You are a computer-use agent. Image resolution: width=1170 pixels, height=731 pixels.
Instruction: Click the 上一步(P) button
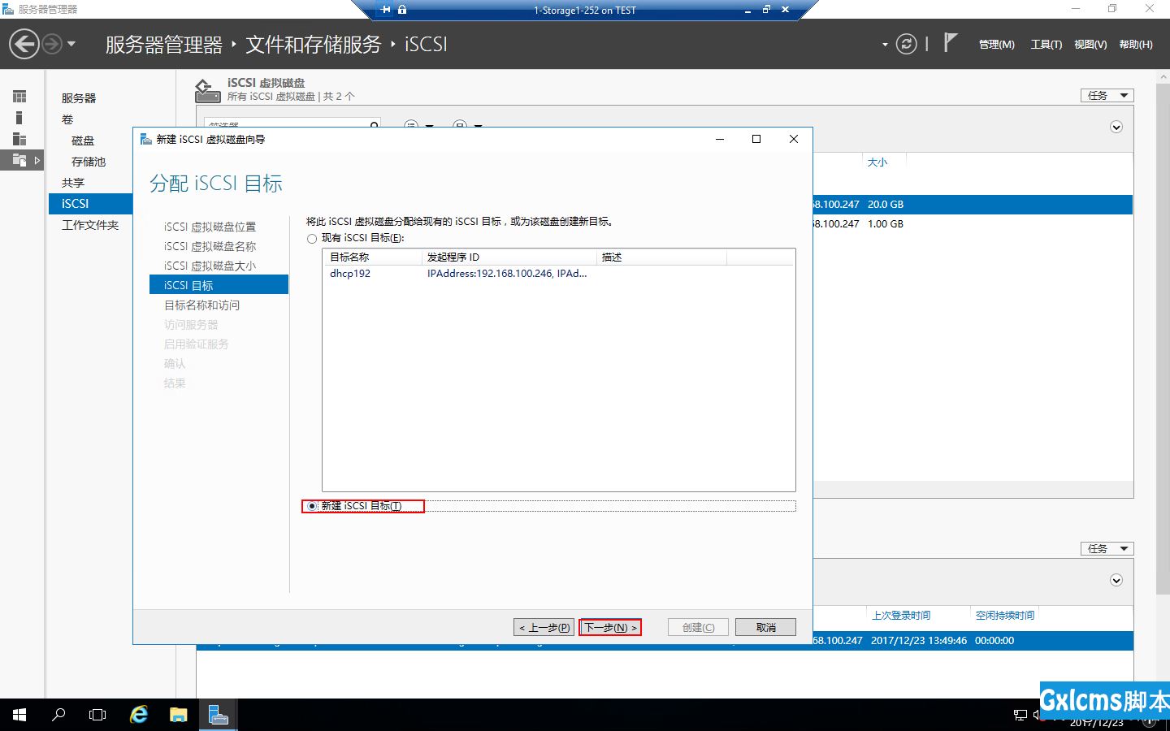[x=544, y=628]
